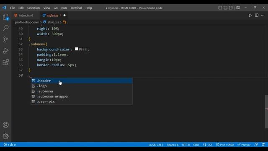This screenshot has height=151, width=268.
Task: Click the VS Code logo icon
Action: click(4, 8)
